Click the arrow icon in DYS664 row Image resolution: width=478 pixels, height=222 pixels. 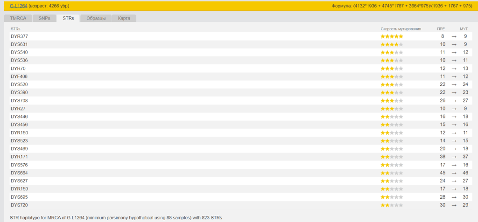454,173
